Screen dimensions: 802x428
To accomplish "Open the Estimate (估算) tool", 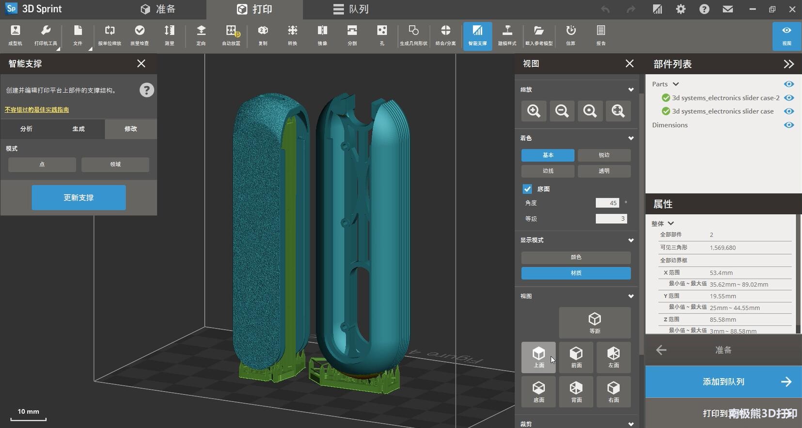I will pyautogui.click(x=571, y=35).
